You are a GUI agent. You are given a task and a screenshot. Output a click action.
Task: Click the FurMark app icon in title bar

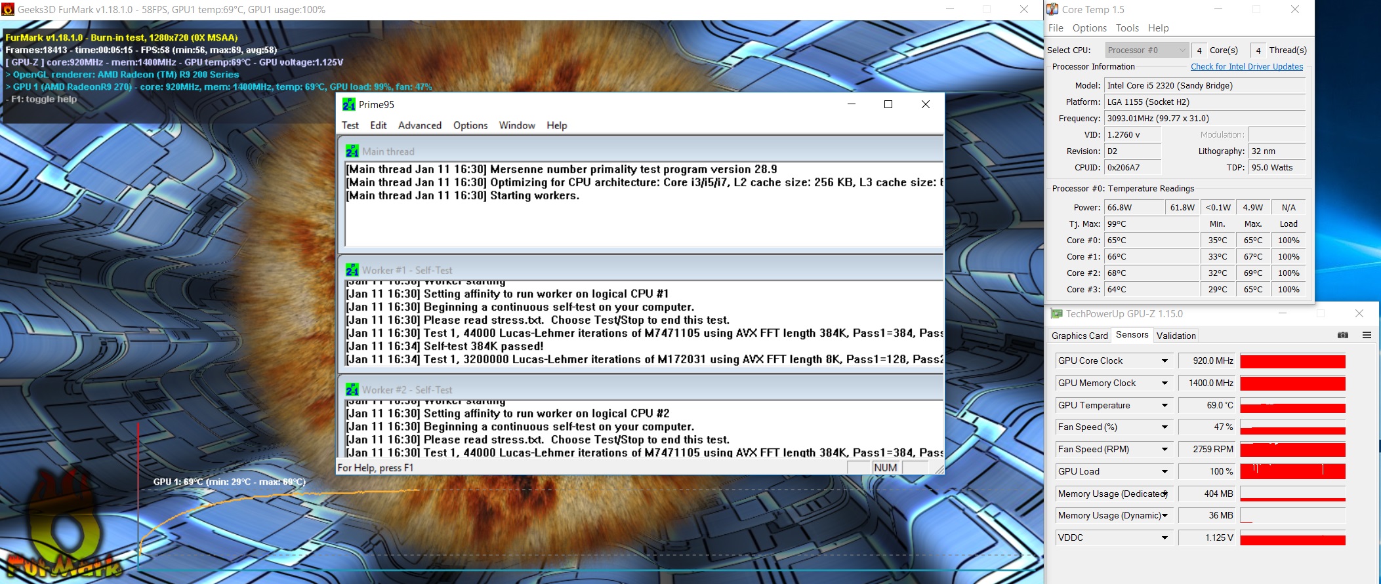pyautogui.click(x=8, y=9)
